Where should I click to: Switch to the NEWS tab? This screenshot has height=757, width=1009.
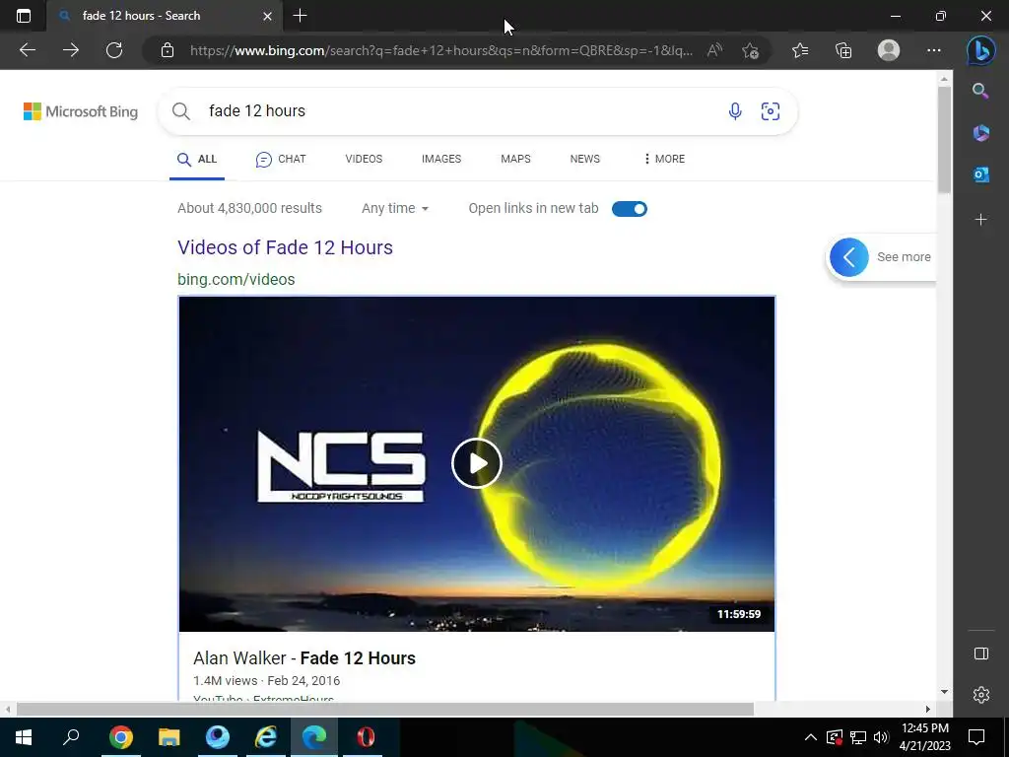[x=585, y=159]
